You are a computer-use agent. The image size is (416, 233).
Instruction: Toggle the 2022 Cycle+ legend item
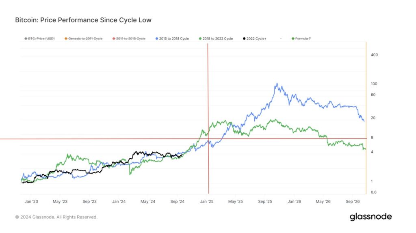[255, 39]
